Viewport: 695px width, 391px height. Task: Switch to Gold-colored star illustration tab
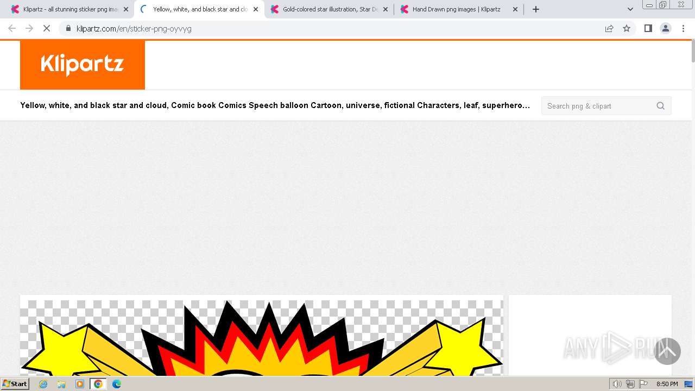[x=329, y=9]
